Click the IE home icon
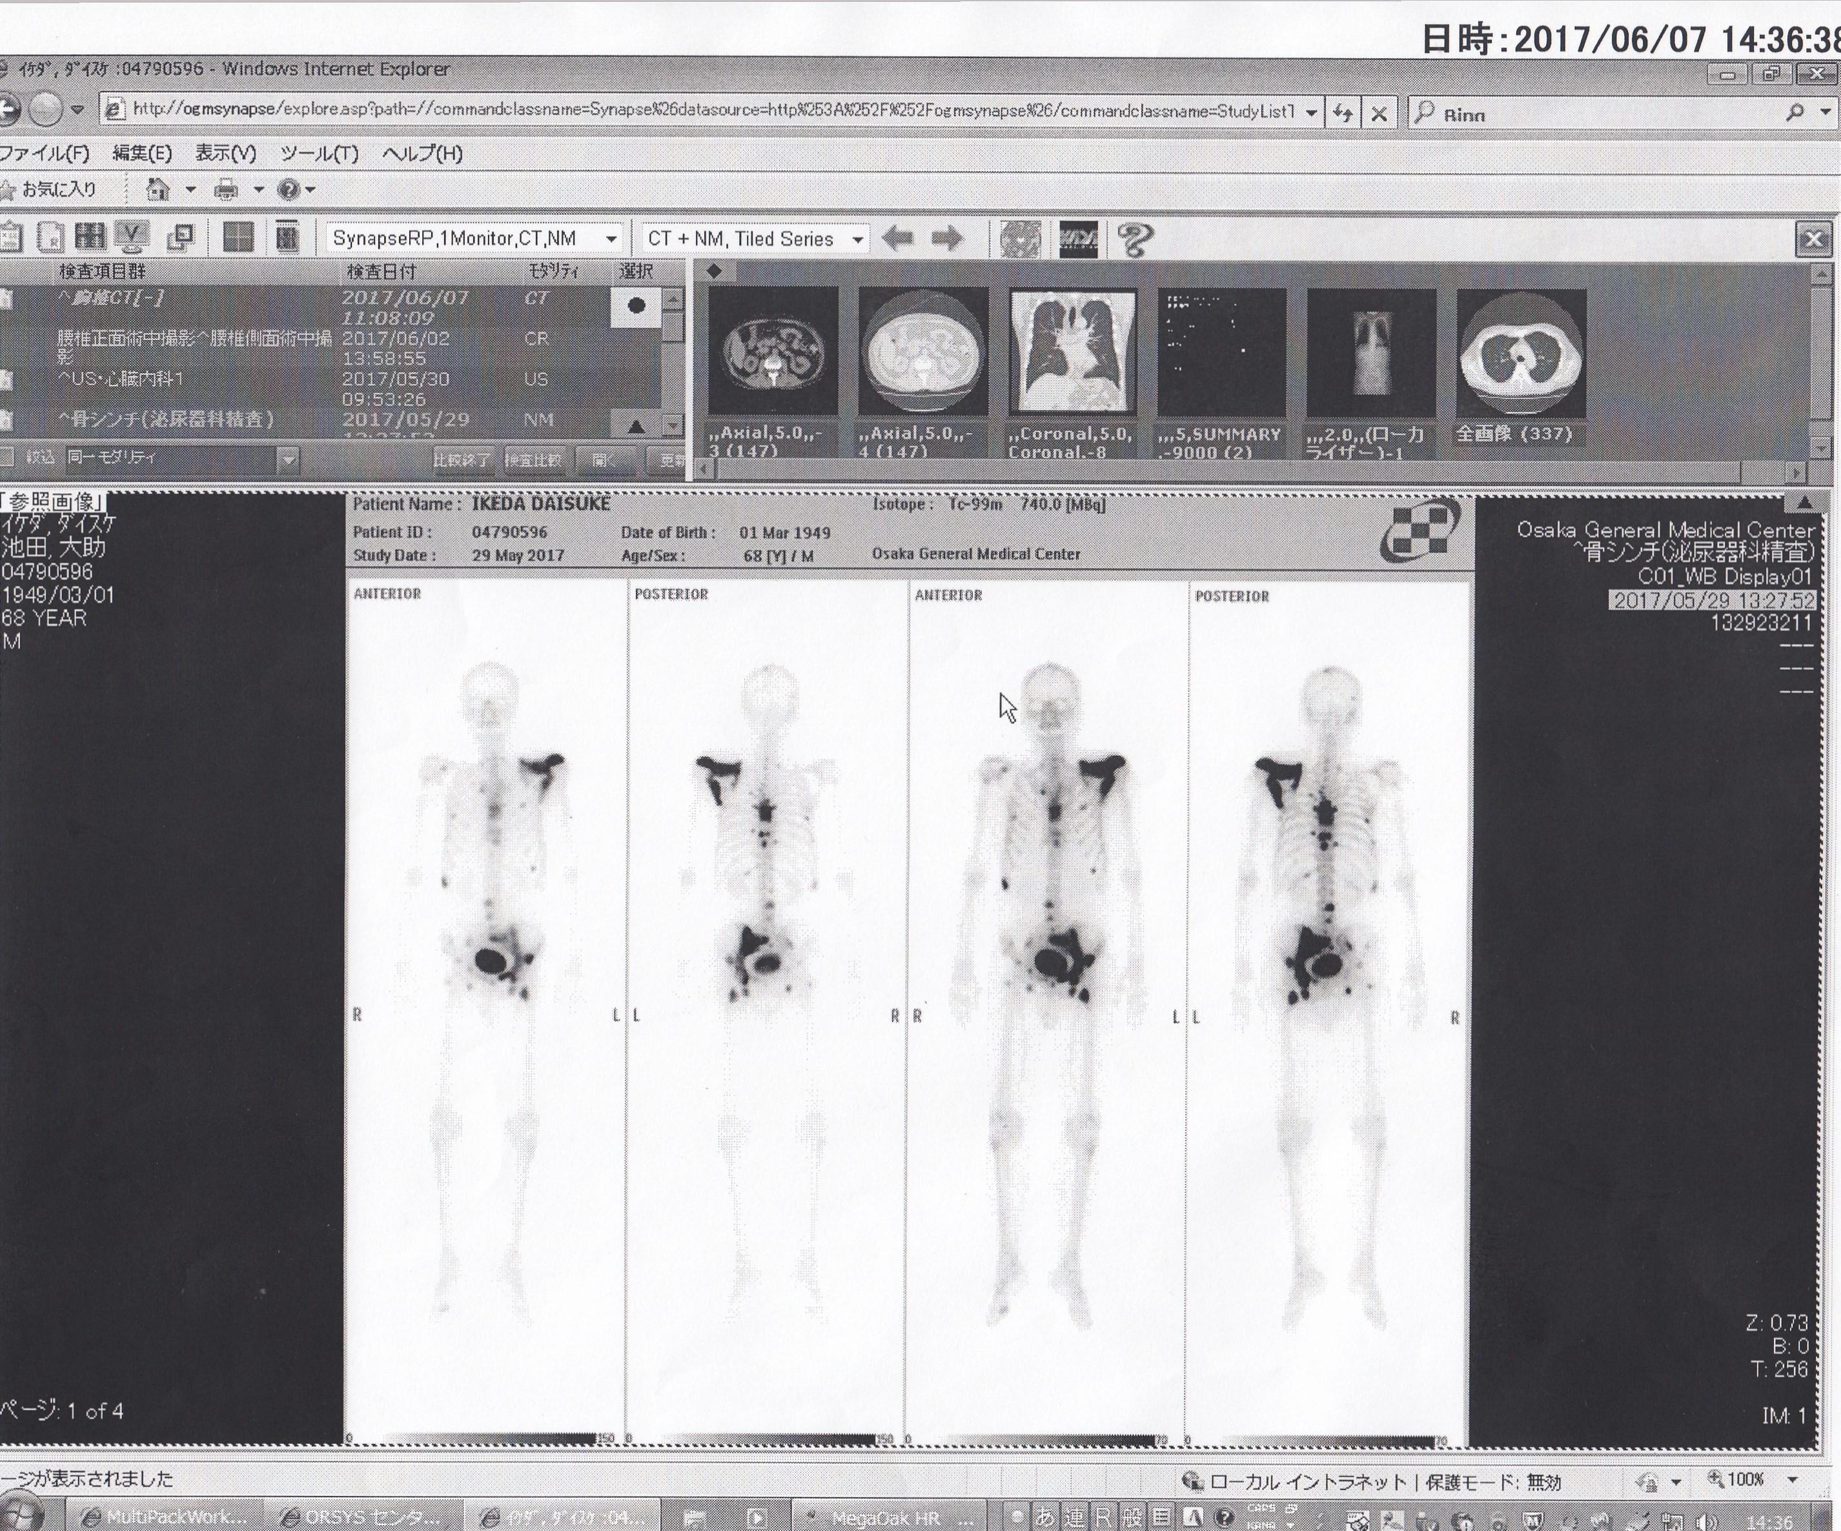This screenshot has width=1841, height=1531. [x=158, y=188]
